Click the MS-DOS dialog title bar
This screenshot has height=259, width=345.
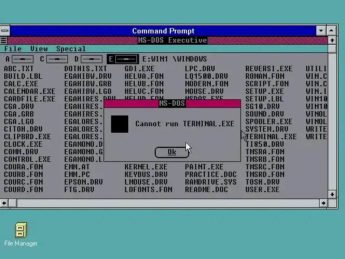(172, 103)
